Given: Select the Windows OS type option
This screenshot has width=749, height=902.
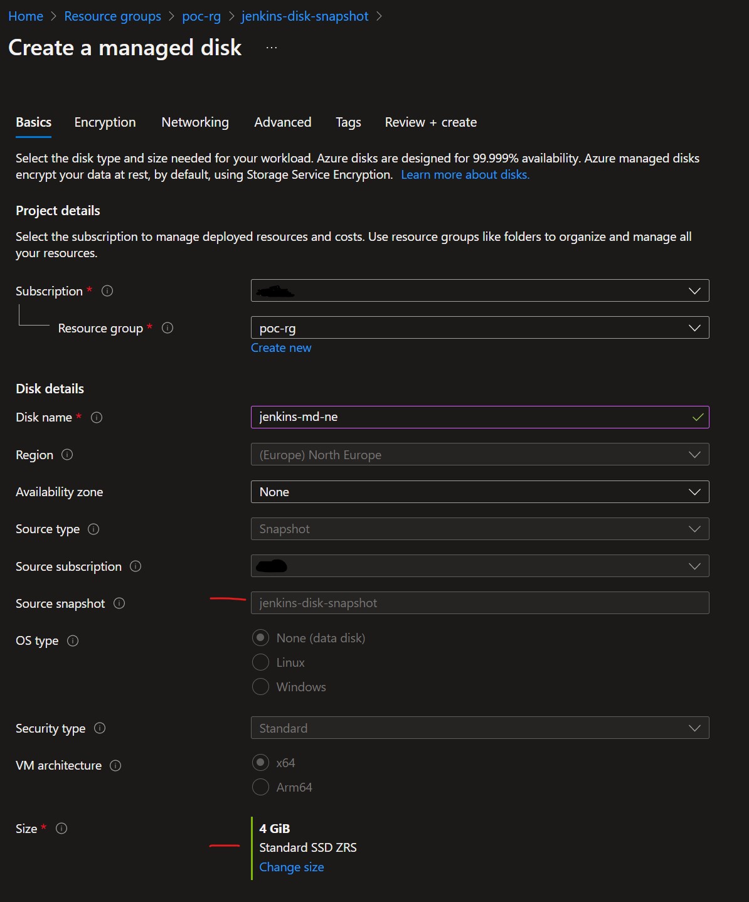Looking at the screenshot, I should 260,687.
